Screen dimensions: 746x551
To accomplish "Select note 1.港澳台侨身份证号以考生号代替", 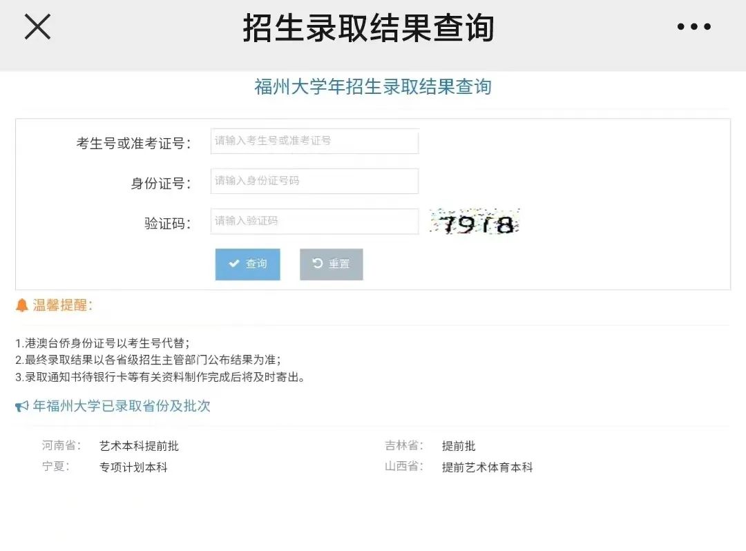I will (x=102, y=342).
